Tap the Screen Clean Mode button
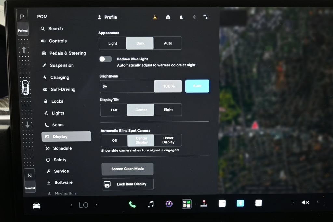 (x=127, y=169)
